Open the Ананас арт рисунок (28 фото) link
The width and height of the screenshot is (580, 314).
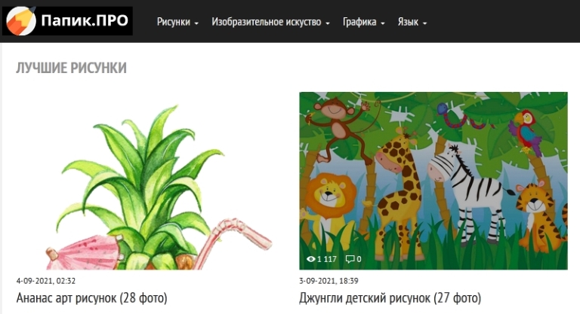pyautogui.click(x=91, y=297)
